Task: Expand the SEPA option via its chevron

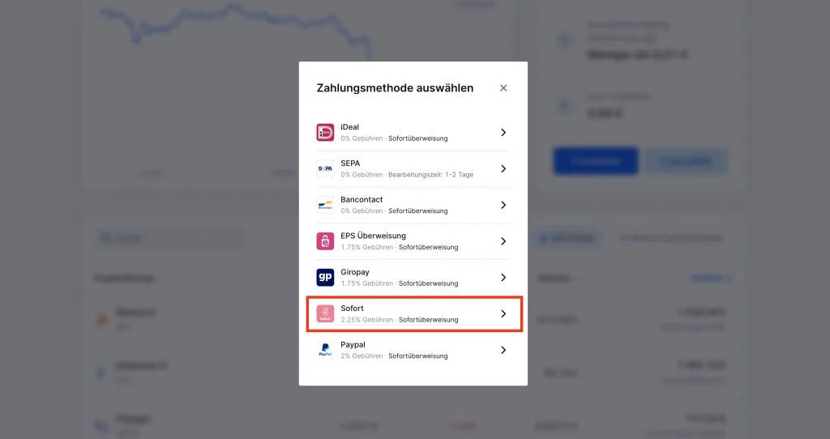Action: pos(503,168)
